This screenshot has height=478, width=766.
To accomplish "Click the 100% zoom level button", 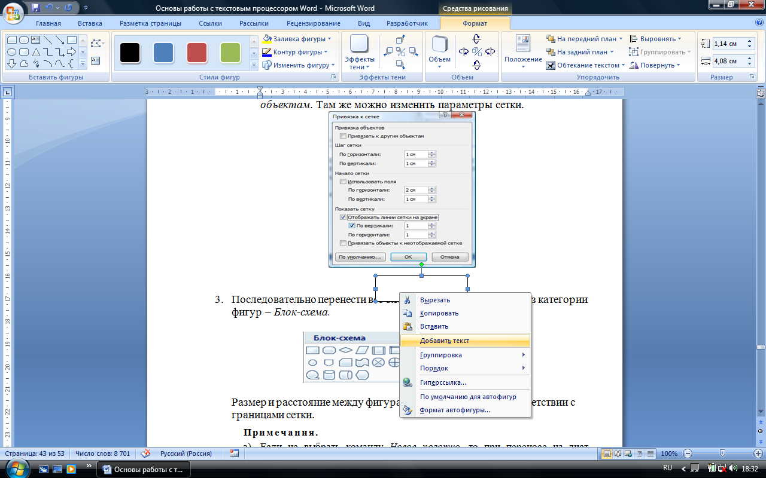I will coord(669,454).
